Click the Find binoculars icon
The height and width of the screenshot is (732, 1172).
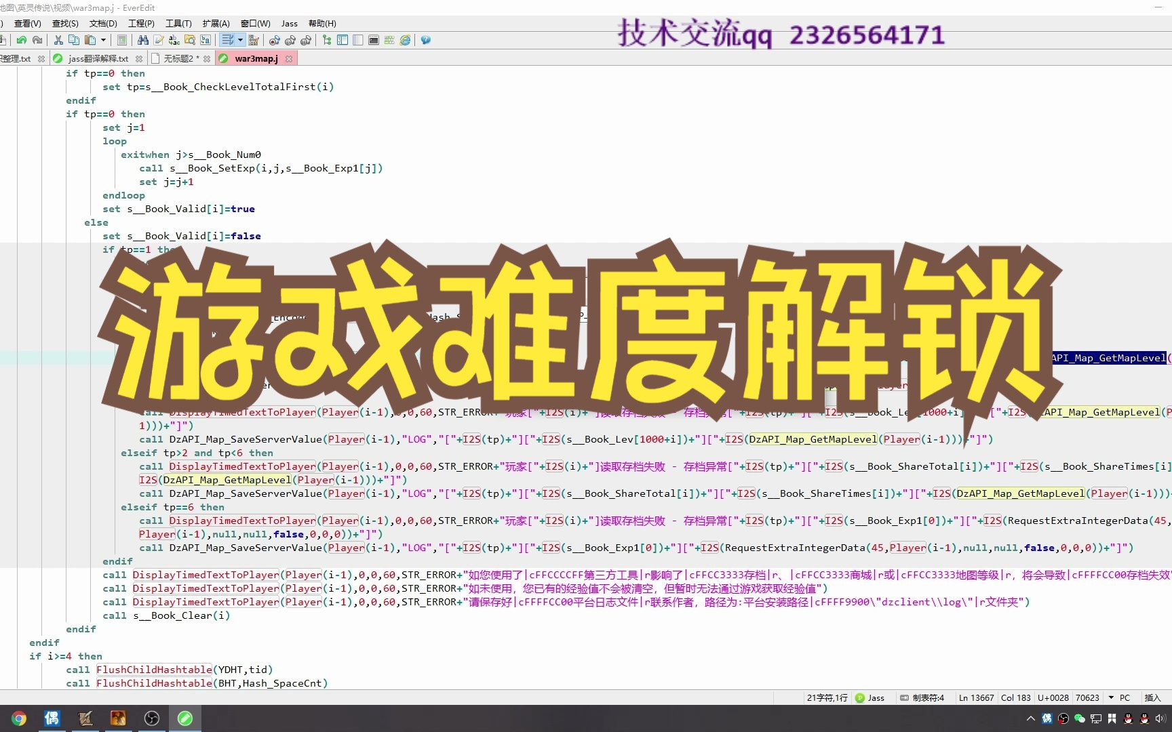[143, 40]
